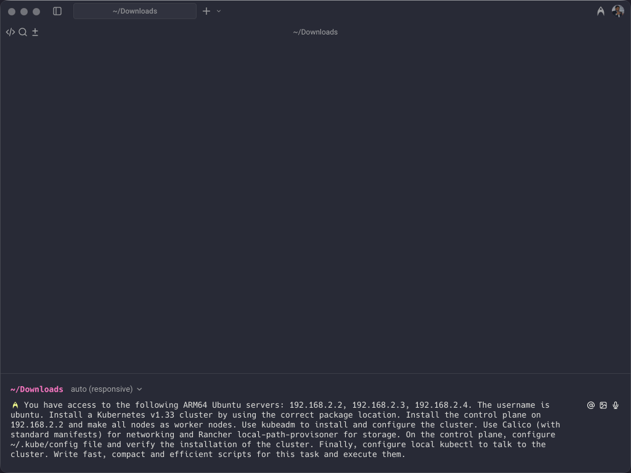Click the empty terminal output area
The width and height of the screenshot is (631, 473).
click(x=315, y=203)
